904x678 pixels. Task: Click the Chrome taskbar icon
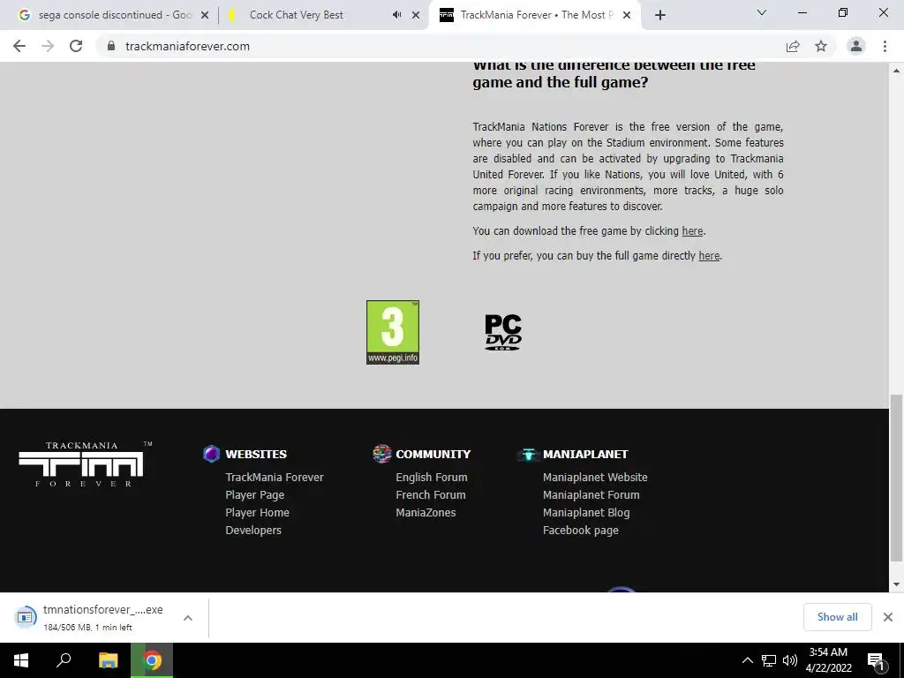click(152, 660)
